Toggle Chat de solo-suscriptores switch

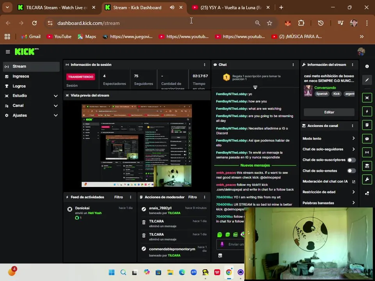[x=351, y=160]
